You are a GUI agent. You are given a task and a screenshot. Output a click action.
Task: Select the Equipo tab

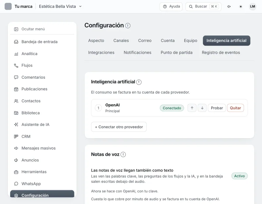coord(191,41)
